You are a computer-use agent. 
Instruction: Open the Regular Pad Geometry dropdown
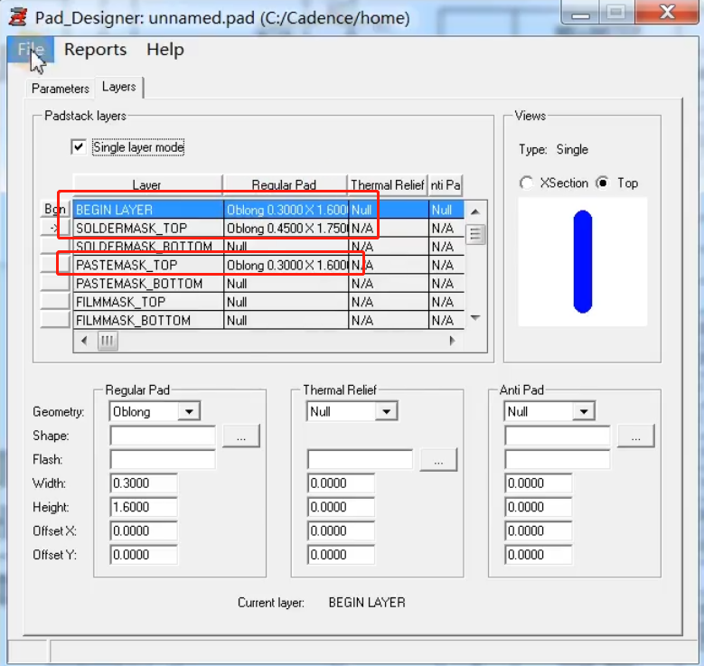(x=188, y=412)
